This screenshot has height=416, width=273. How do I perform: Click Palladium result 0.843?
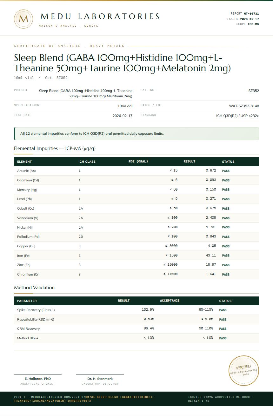(211, 237)
